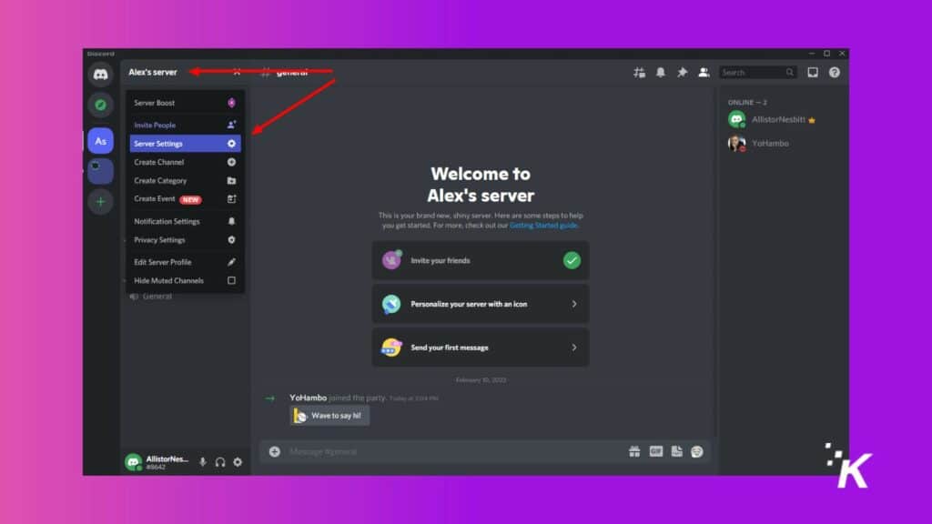Screen dimensions: 932x524
Task: Click the AllistorNes user avatar panel
Action: tap(157, 462)
